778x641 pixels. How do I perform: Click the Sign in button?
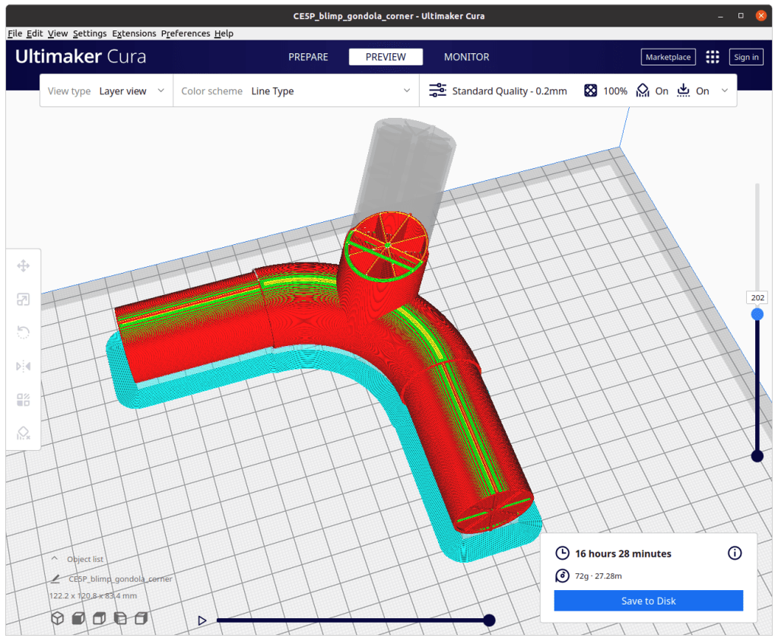click(x=745, y=57)
